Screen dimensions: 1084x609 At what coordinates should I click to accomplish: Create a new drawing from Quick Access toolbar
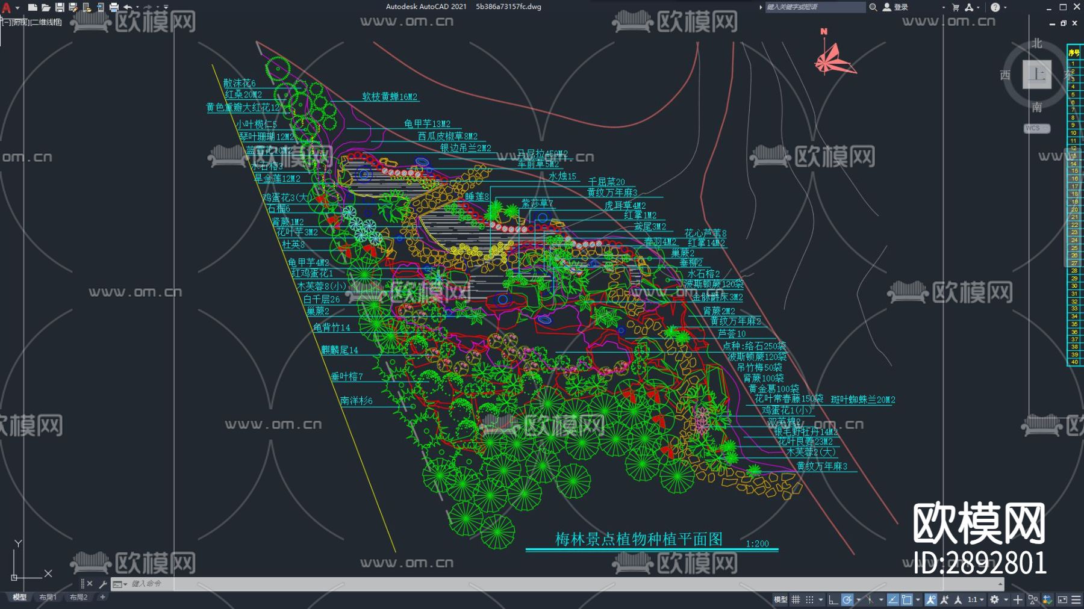click(x=33, y=7)
